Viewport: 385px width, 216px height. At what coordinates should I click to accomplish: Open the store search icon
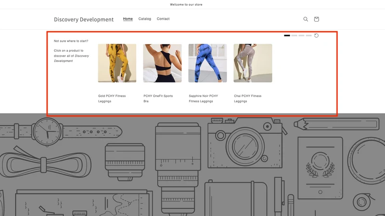tap(306, 19)
